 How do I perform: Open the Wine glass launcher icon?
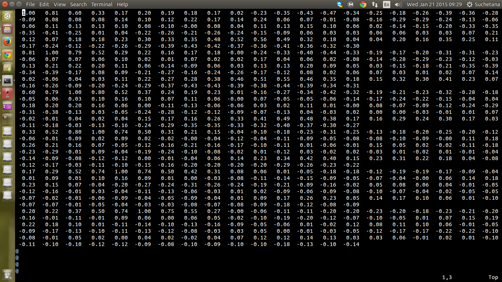[x=7, y=93]
